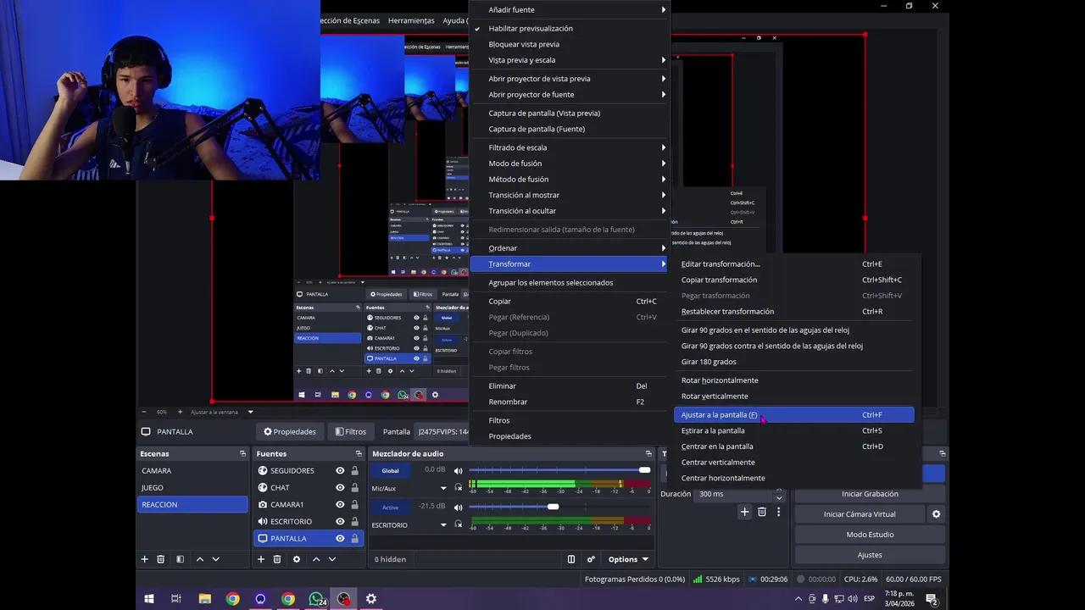This screenshot has height=610, width=1085.
Task: Open Ajustes from controls panel
Action: pyautogui.click(x=870, y=555)
